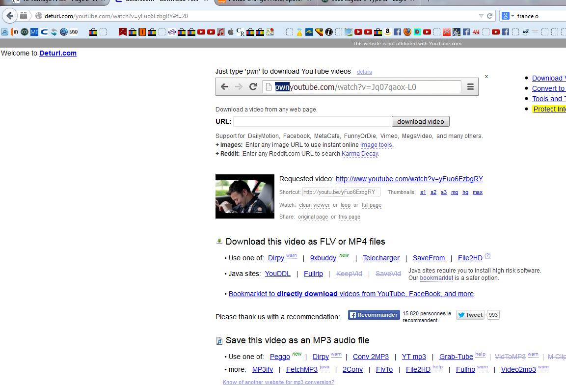Screen dimensions: 566x387
Task: Convert with the Conv 2MP3 link
Action: click(371, 357)
